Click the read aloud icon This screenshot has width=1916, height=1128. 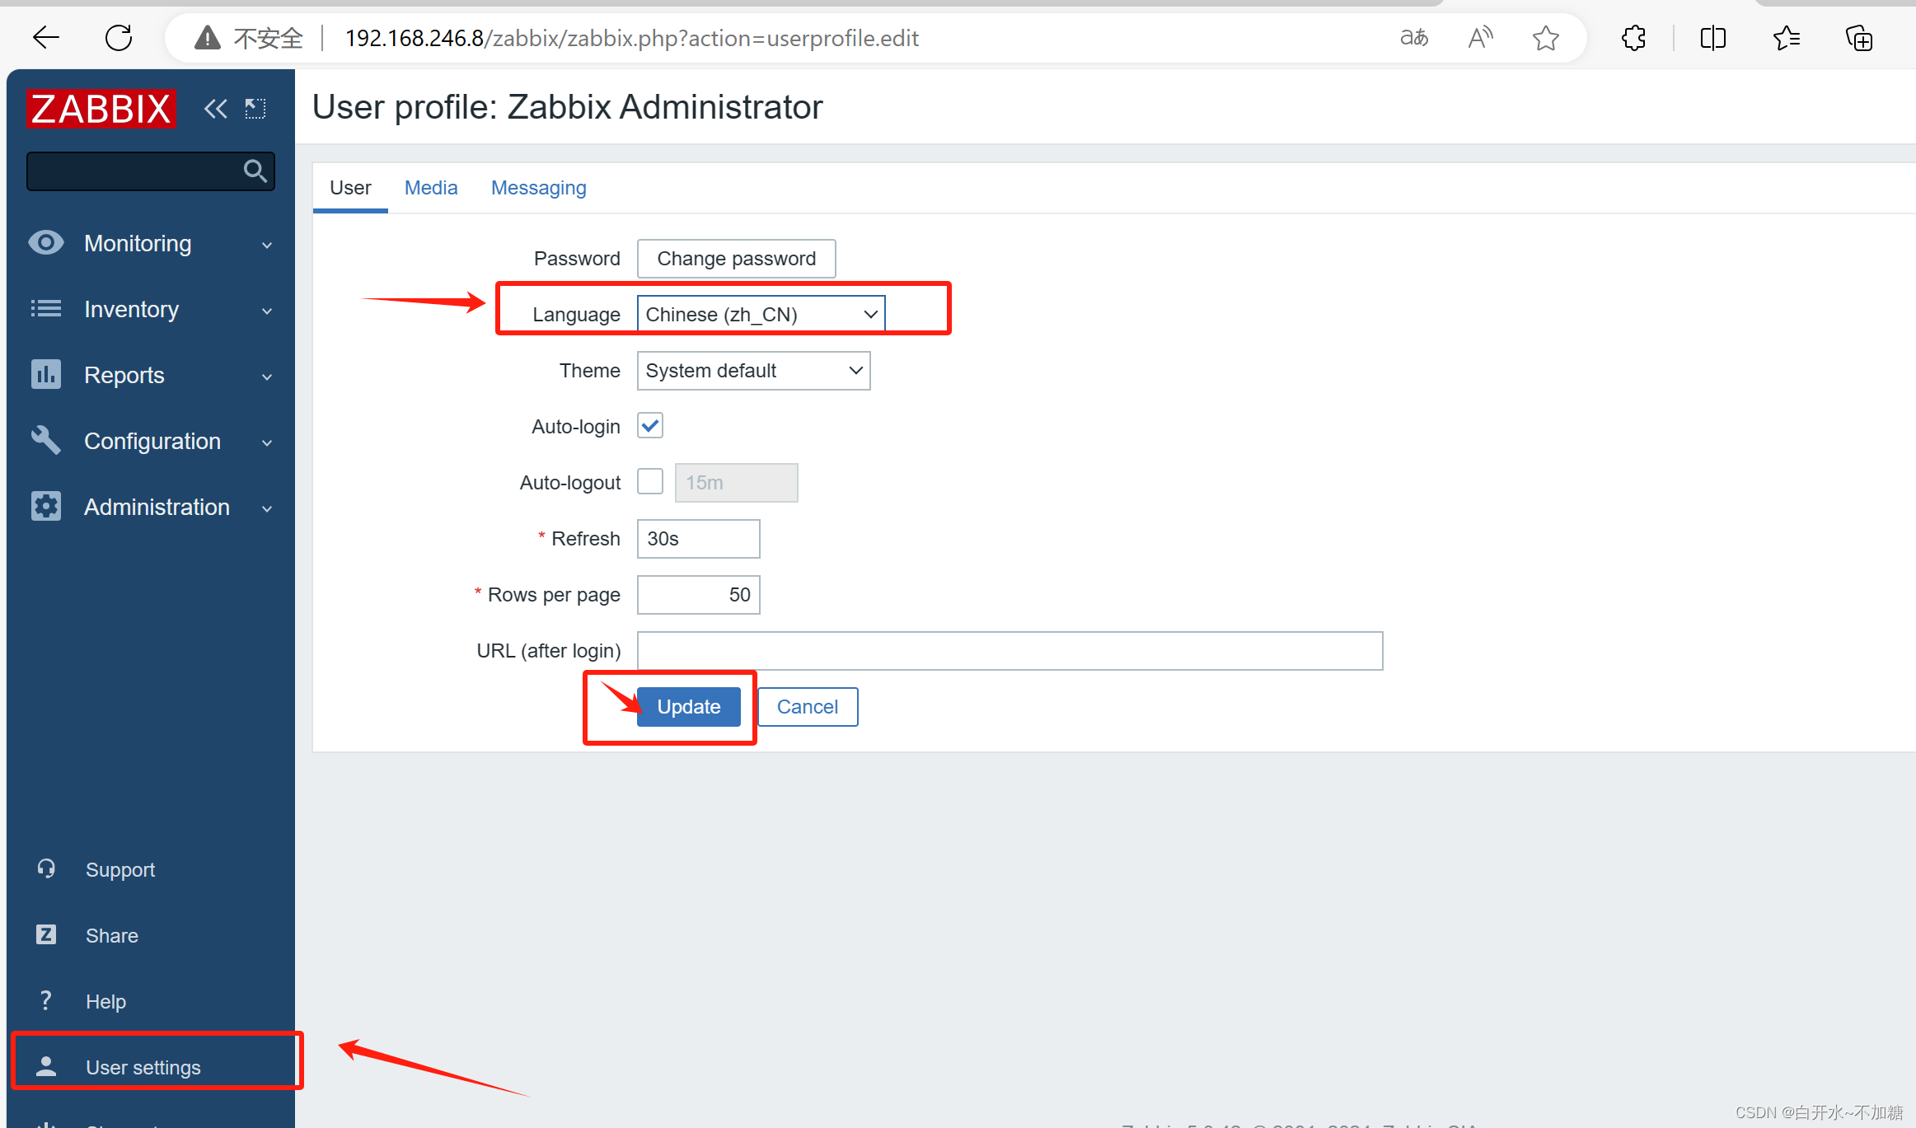(1480, 37)
